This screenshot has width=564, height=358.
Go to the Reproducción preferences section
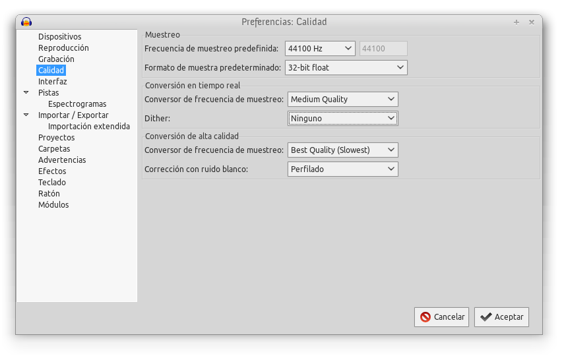click(63, 48)
